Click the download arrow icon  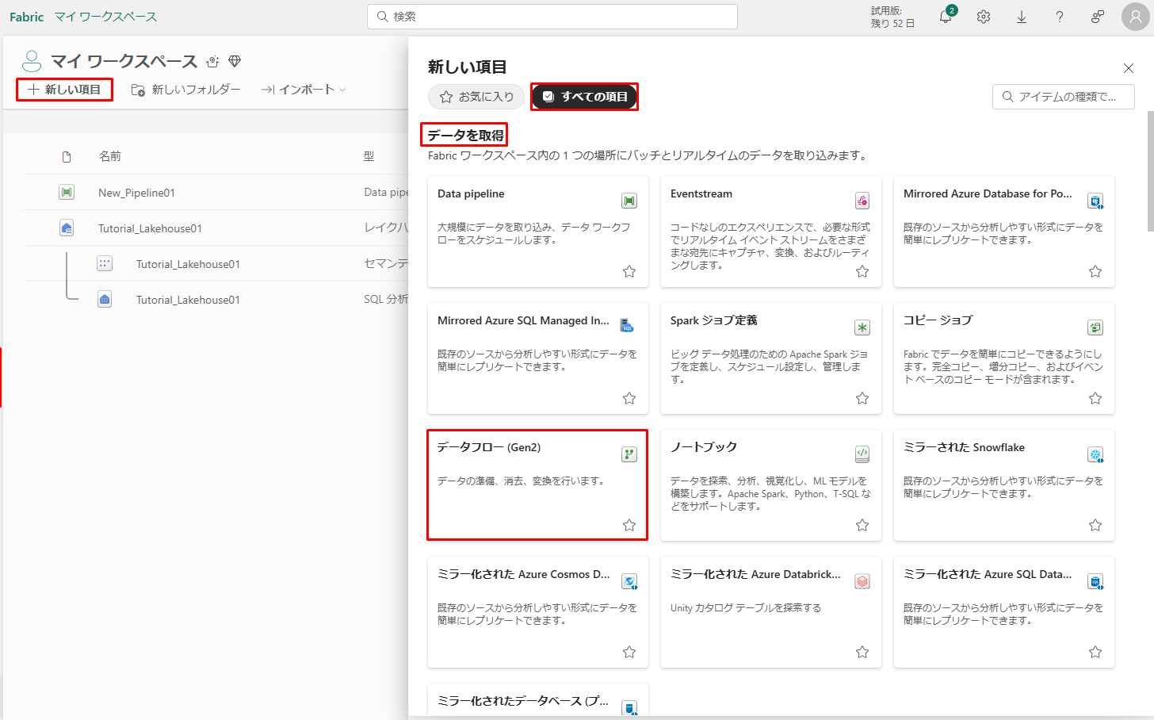pyautogui.click(x=1022, y=17)
